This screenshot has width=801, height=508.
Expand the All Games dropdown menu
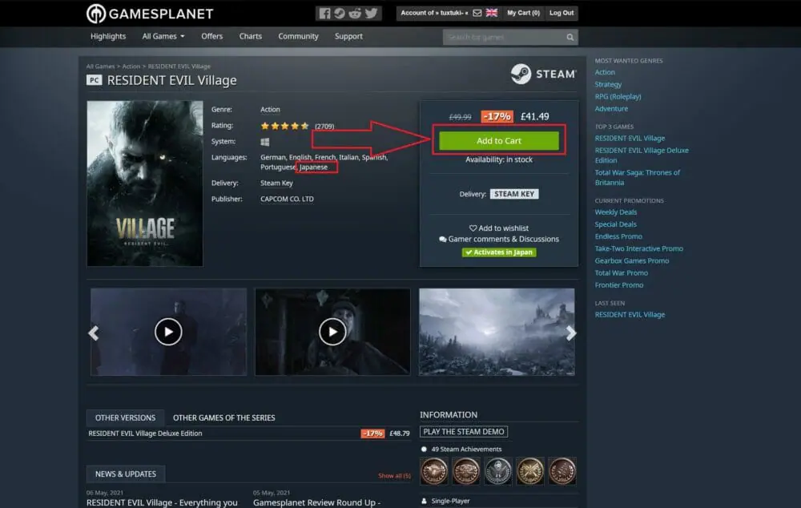[163, 36]
